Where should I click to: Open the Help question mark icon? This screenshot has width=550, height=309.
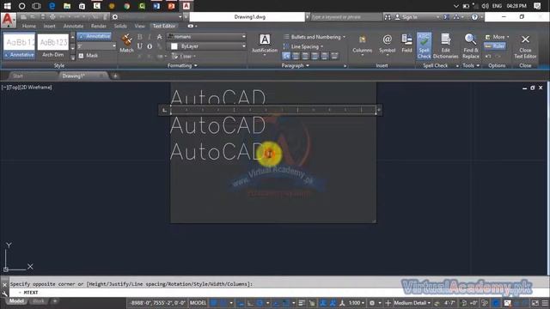pyautogui.click(x=474, y=17)
